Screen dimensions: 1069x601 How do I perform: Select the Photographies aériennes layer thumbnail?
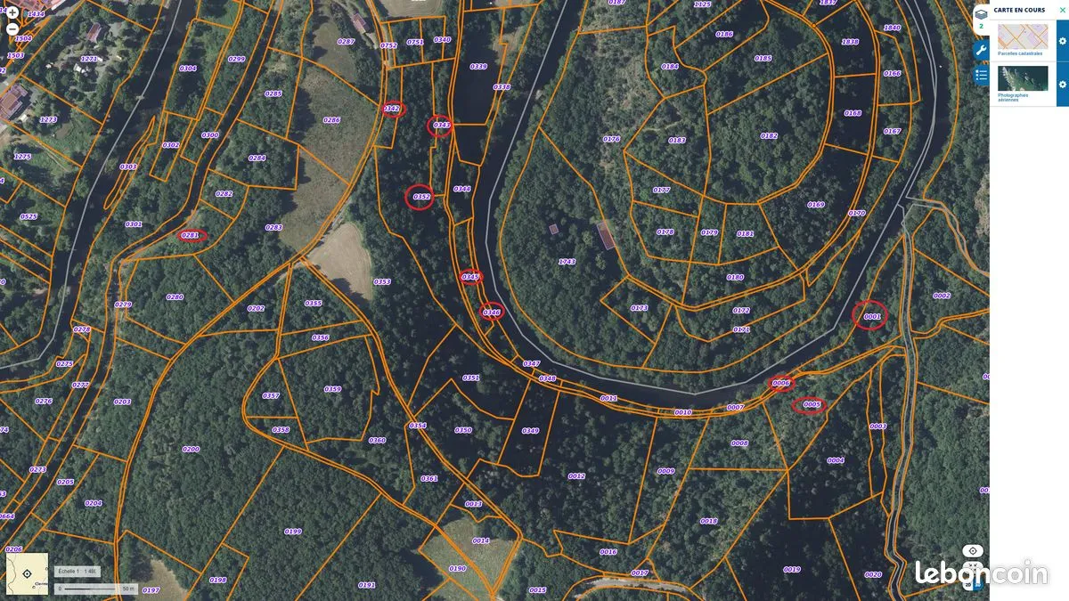[x=1023, y=78]
